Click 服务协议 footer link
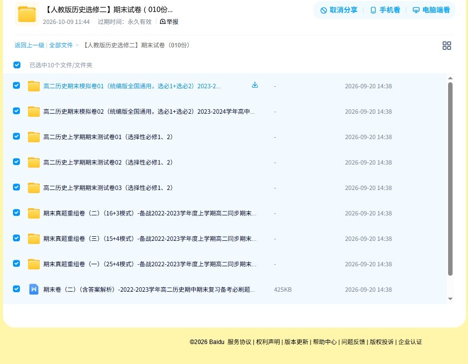The image size is (468, 364). click(x=239, y=342)
